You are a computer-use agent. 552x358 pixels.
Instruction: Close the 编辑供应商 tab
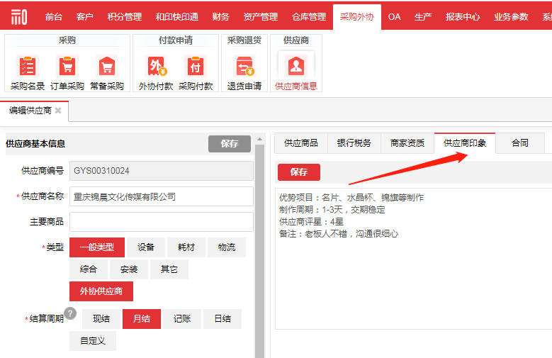(x=58, y=111)
